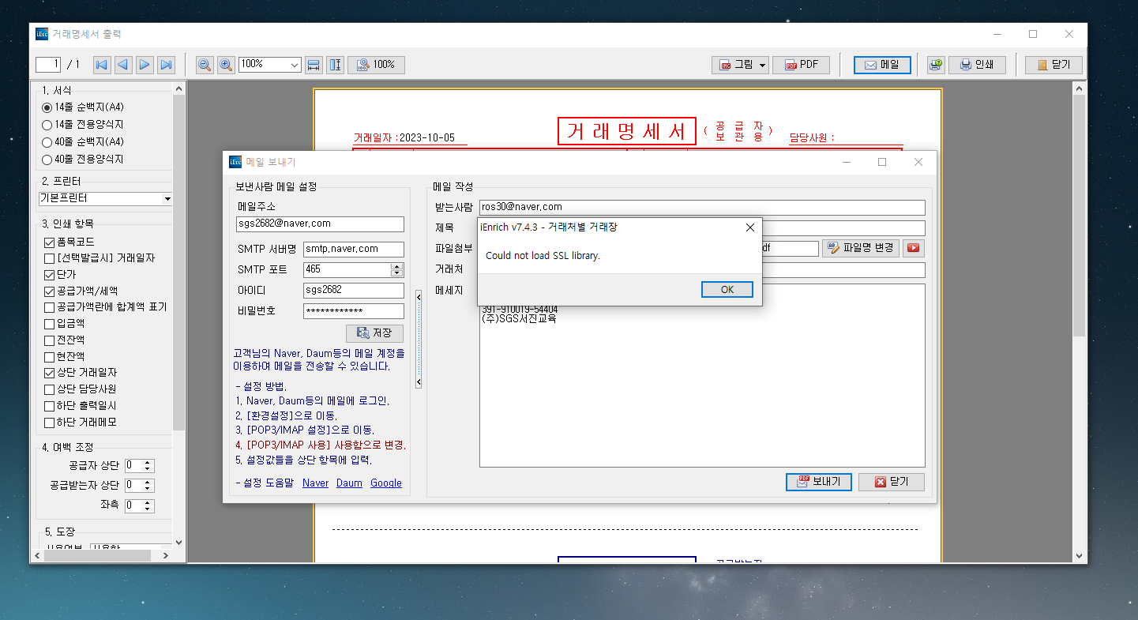Export the statement with the PDF button
This screenshot has width=1138, height=620.
[801, 65]
